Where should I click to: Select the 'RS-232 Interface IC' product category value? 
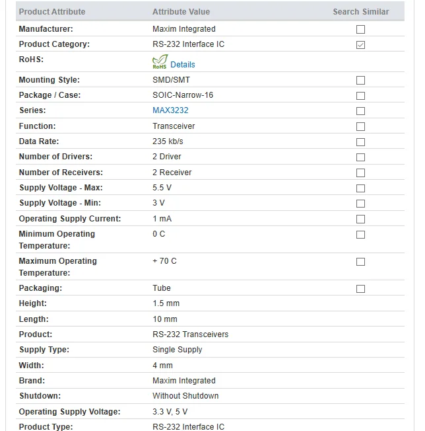point(189,44)
